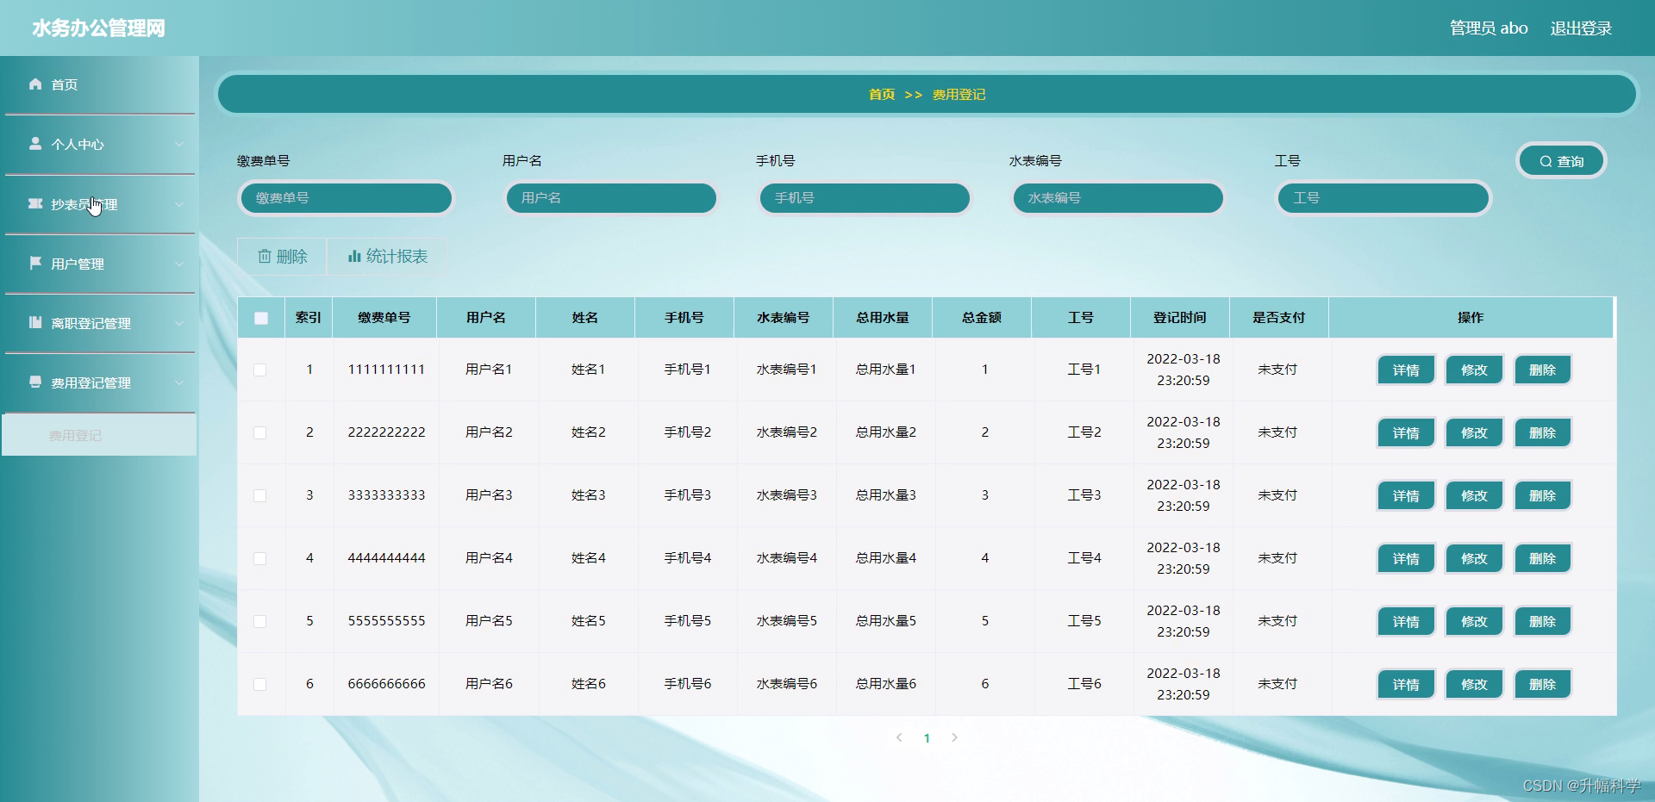Click the bar chart icon on 统计报表
Image resolution: width=1655 pixels, height=802 pixels.
pos(354,256)
